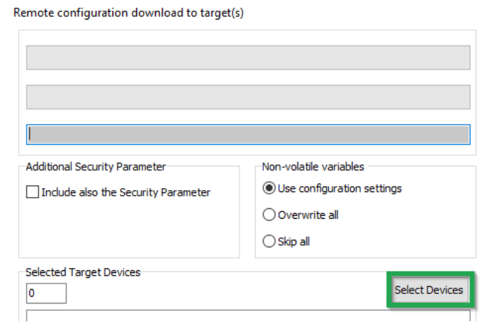The width and height of the screenshot is (486, 335).
Task: Click blank space inside Additional Security Parameter box
Action: tap(128, 230)
